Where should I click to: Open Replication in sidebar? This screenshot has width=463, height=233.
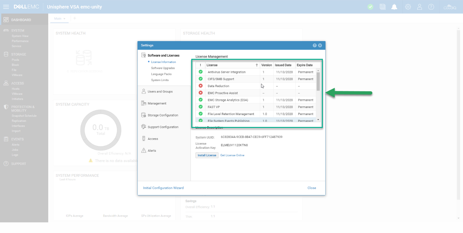(x=19, y=121)
